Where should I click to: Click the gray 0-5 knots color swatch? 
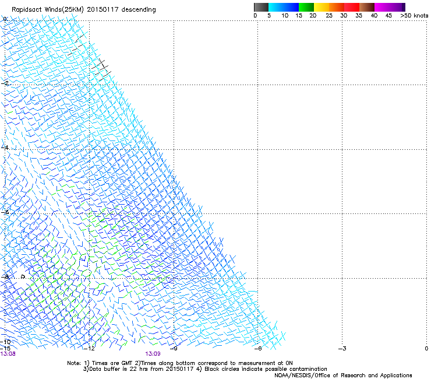click(261, 7)
